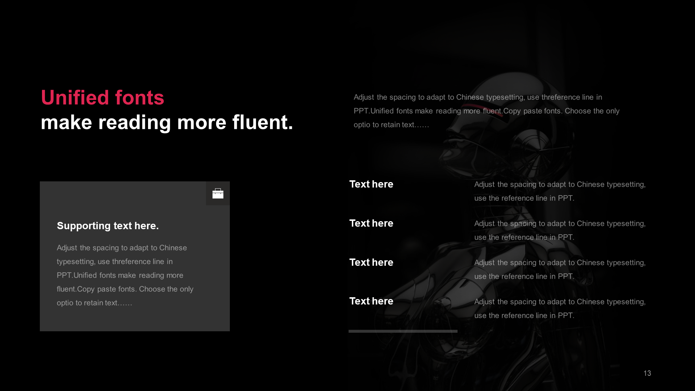The width and height of the screenshot is (695, 391).
Task: Click the description beside the first 'Text here'
Action: tap(560, 191)
